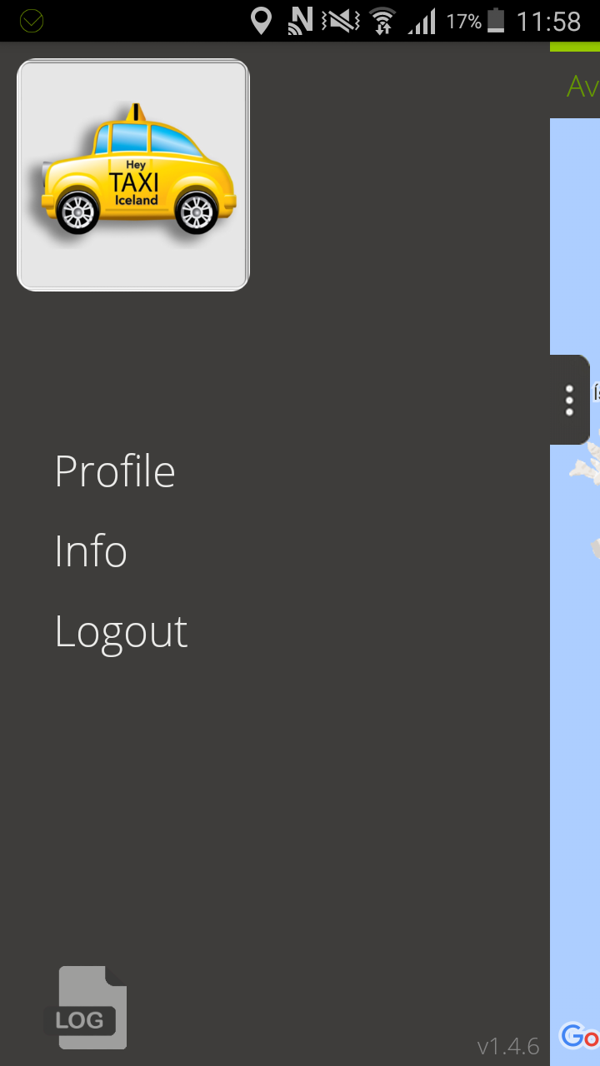Open the Info menu item

coord(91,551)
